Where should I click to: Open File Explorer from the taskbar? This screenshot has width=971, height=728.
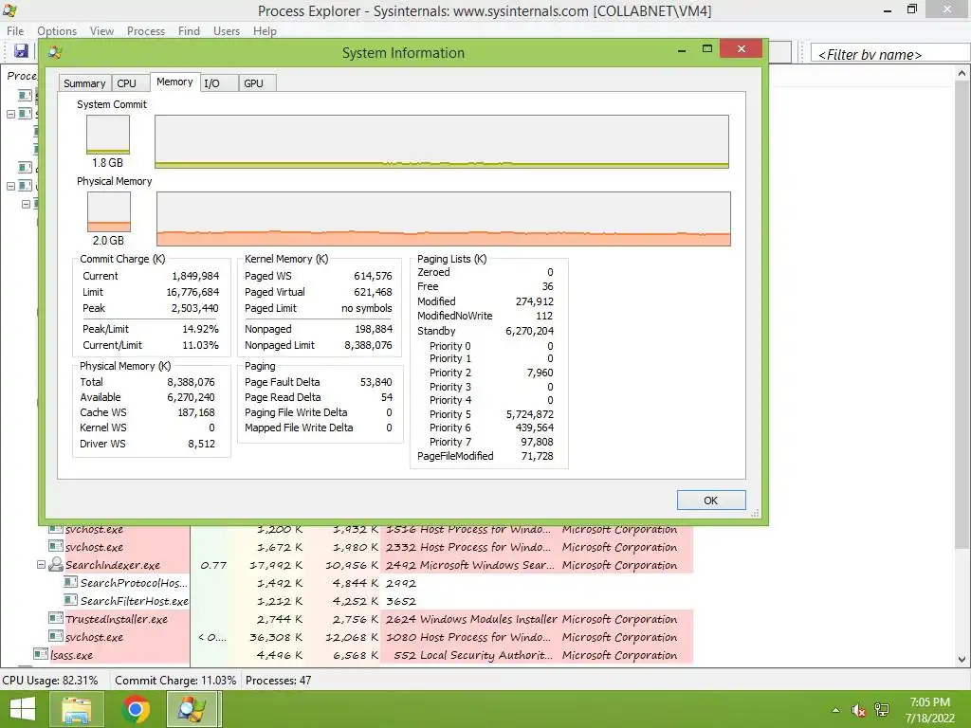click(x=76, y=709)
